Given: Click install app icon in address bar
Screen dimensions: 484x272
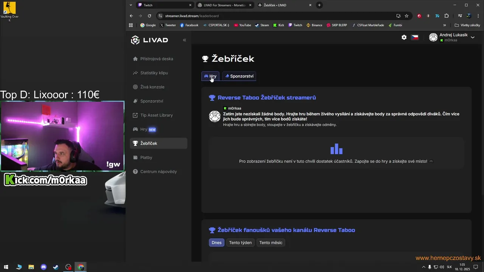Looking at the screenshot, I should (x=398, y=16).
